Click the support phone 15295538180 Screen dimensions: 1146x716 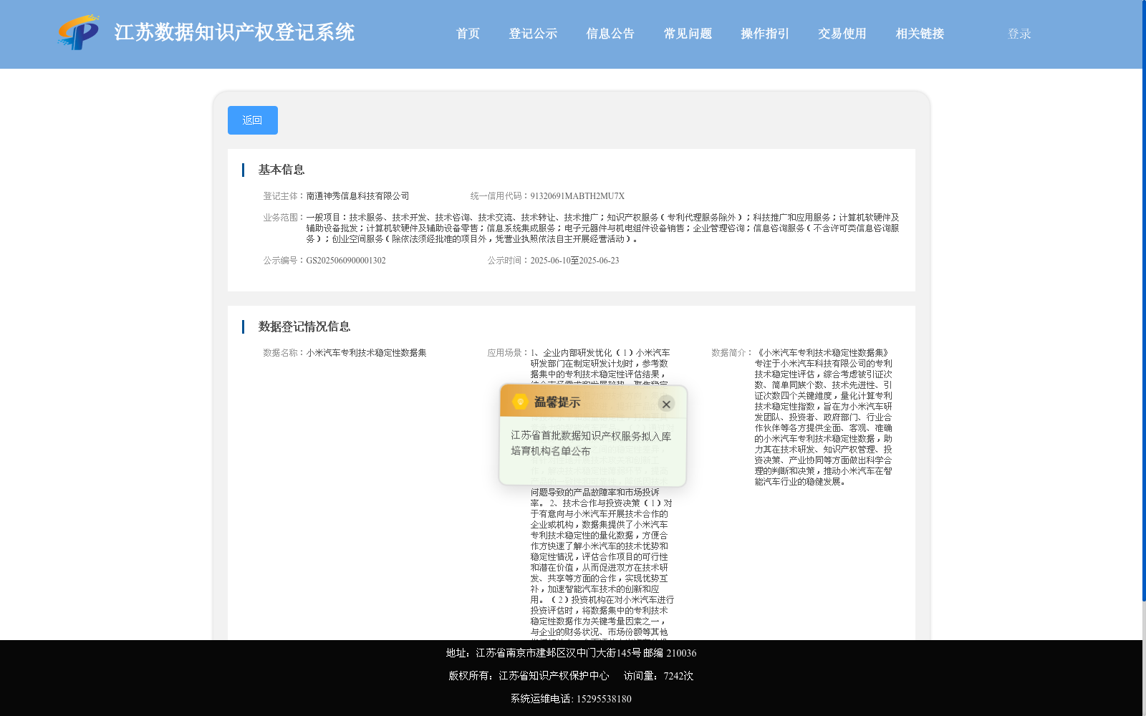point(604,699)
